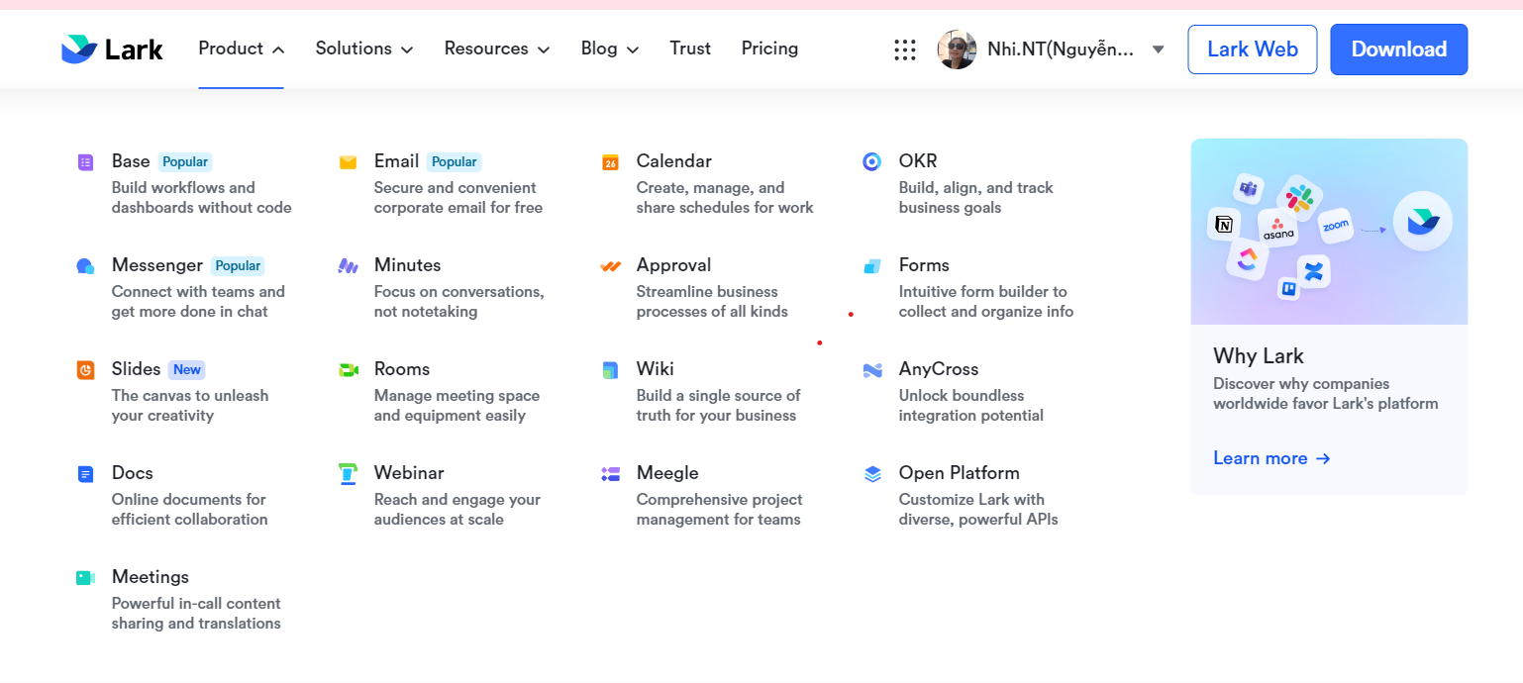Click the Forms product icon
The height and width of the screenshot is (683, 1523).
pyautogui.click(x=872, y=266)
